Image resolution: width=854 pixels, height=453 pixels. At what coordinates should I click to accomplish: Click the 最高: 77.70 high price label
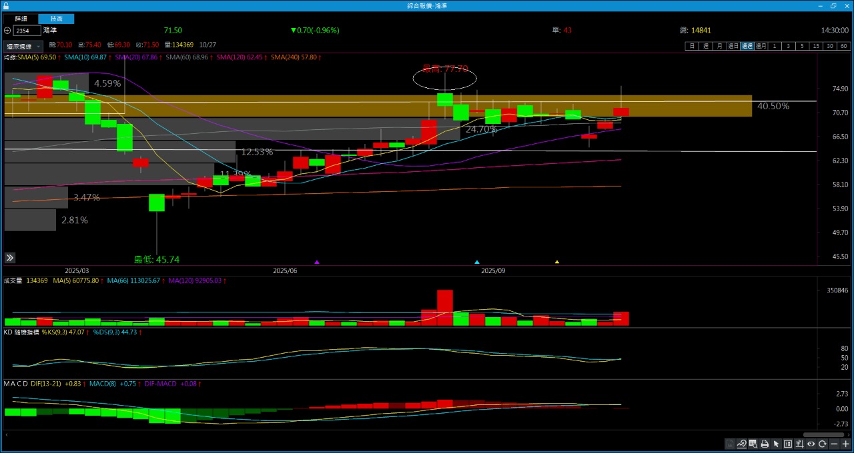[x=446, y=68]
